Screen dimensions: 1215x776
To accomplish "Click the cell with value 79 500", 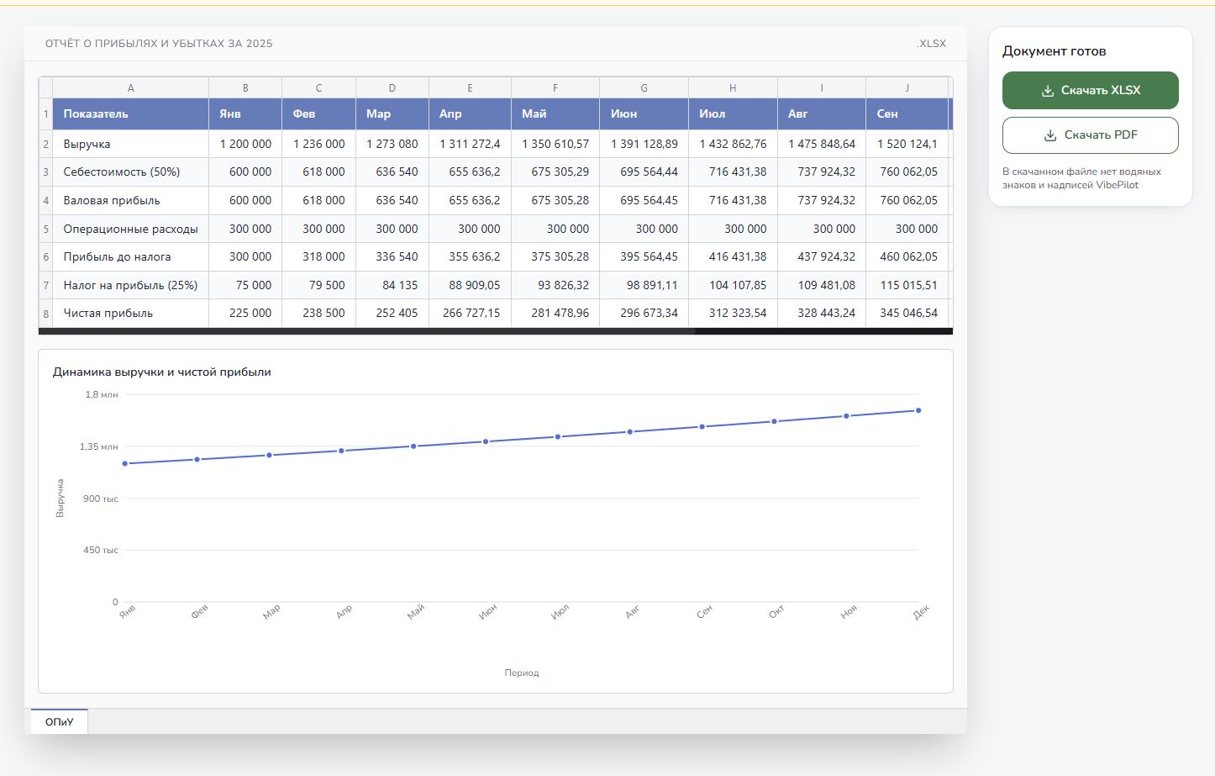I will [x=318, y=285].
